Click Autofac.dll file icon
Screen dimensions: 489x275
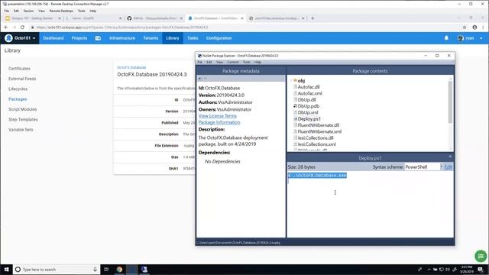click(x=295, y=87)
